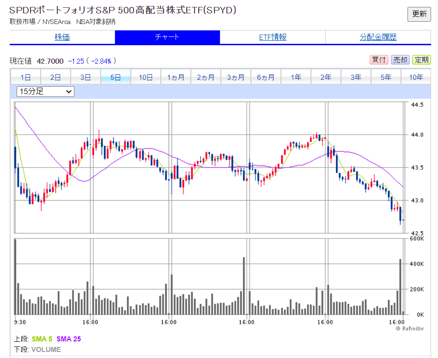438x358 pixels.
Task: Switch chart to 1ヵ月 period
Action: tap(176, 77)
